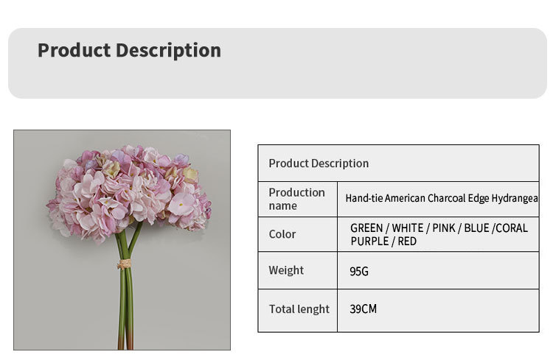
Task: Click "RED" in the color list
Action: click(x=407, y=242)
